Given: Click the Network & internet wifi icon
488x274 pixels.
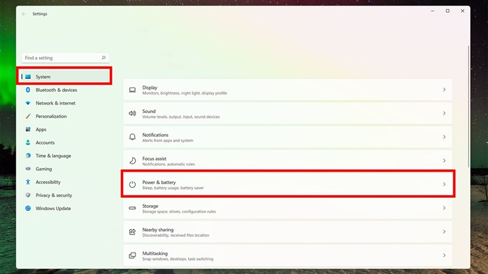Looking at the screenshot, I should (x=28, y=104).
